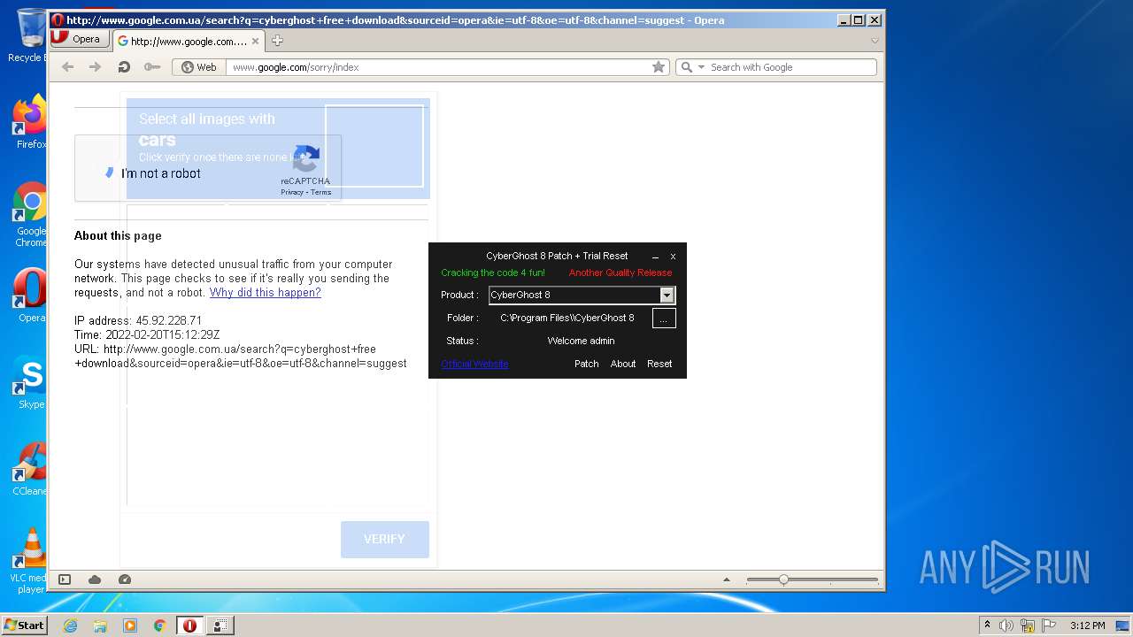
Task: Open Opera Link cloud icon
Action: (95, 579)
